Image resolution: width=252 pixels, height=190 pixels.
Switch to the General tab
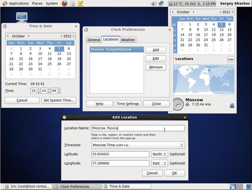[x=94, y=40]
